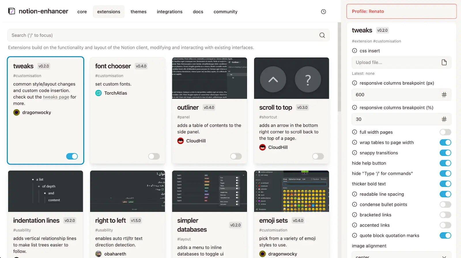Click TorchAtlas avatar on font chooser card
Screen dimensions: 461x258
click(99, 93)
